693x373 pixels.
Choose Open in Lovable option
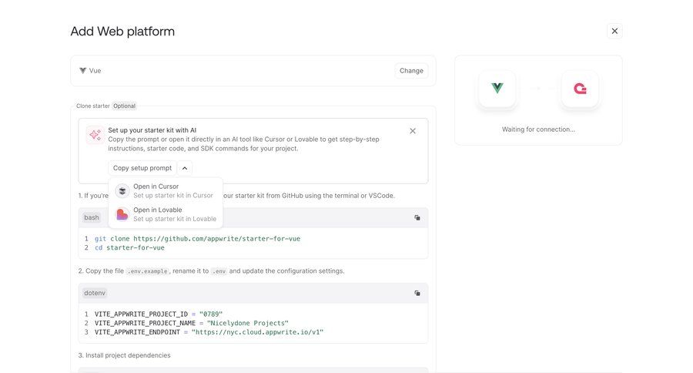tap(166, 214)
